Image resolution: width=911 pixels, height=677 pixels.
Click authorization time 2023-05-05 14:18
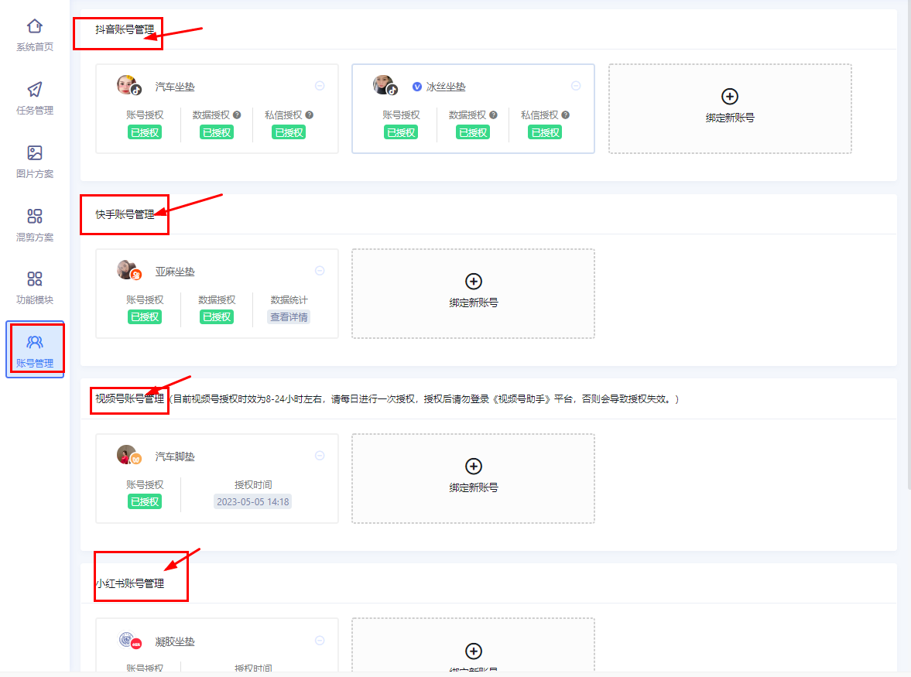pyautogui.click(x=253, y=501)
